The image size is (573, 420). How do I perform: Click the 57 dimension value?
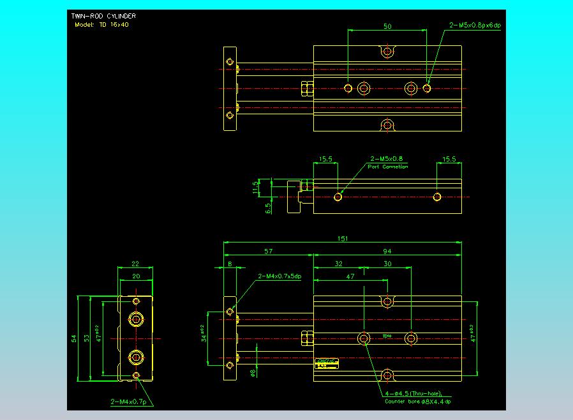(268, 251)
